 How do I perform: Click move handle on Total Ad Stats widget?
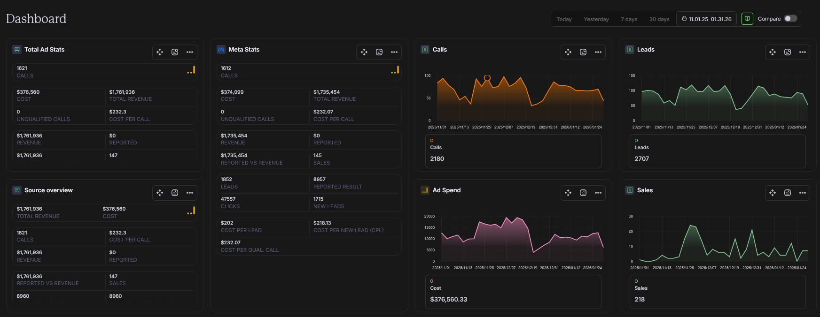pos(160,52)
